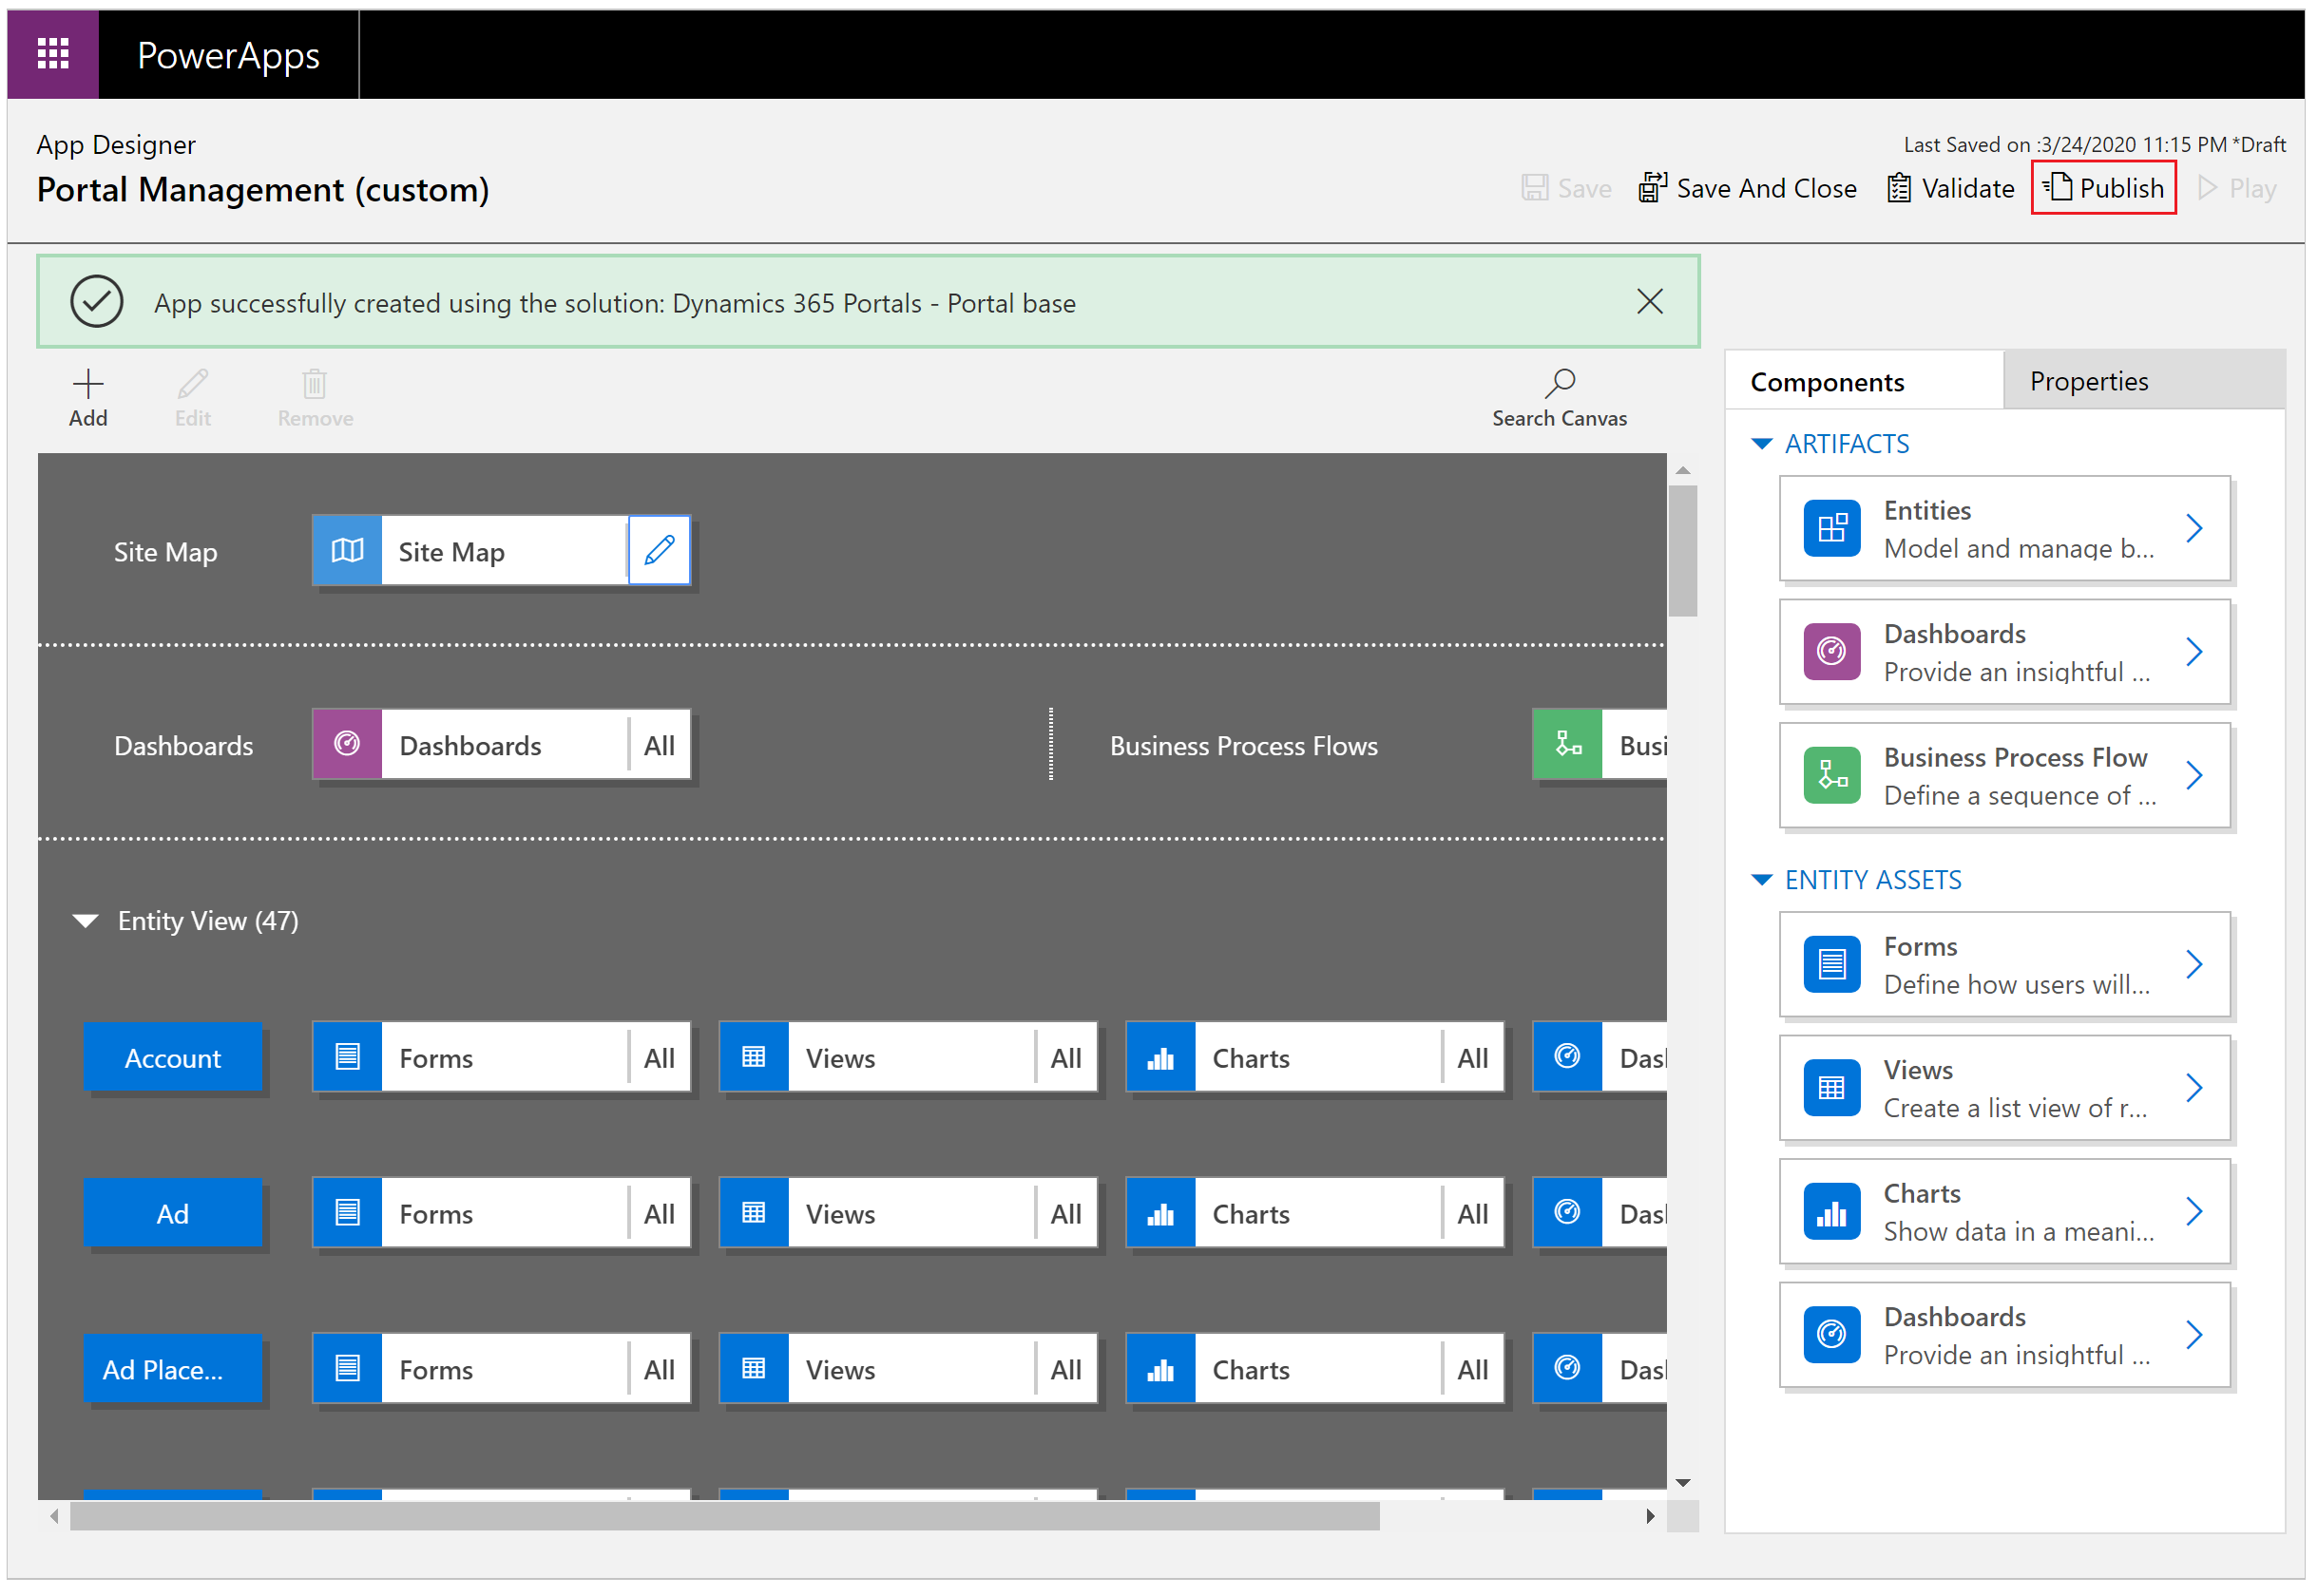The height and width of the screenshot is (1596, 2318).
Task: Expand the Entity View section
Action: [90, 918]
